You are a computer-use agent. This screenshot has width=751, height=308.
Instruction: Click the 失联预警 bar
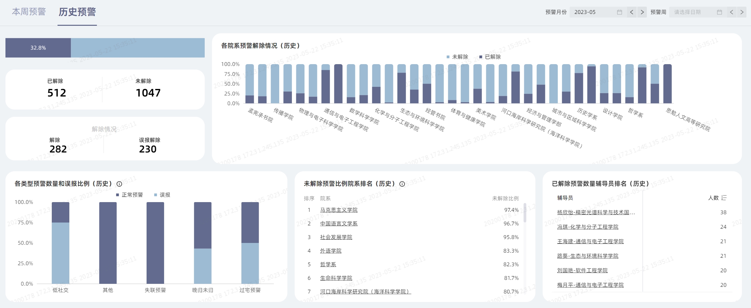point(155,243)
